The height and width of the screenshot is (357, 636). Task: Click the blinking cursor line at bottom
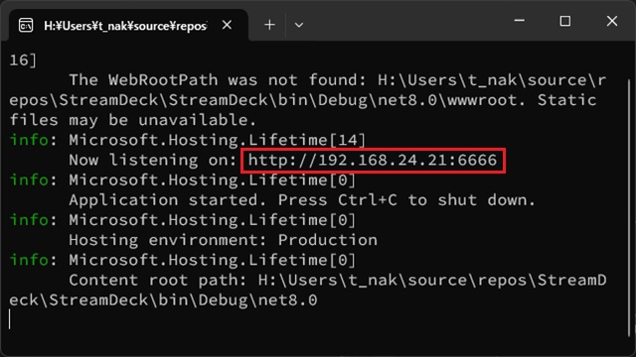pyautogui.click(x=9, y=319)
